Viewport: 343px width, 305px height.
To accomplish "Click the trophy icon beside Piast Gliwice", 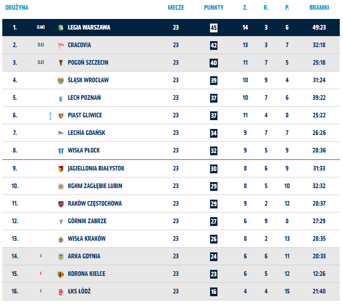I will [x=50, y=116].
